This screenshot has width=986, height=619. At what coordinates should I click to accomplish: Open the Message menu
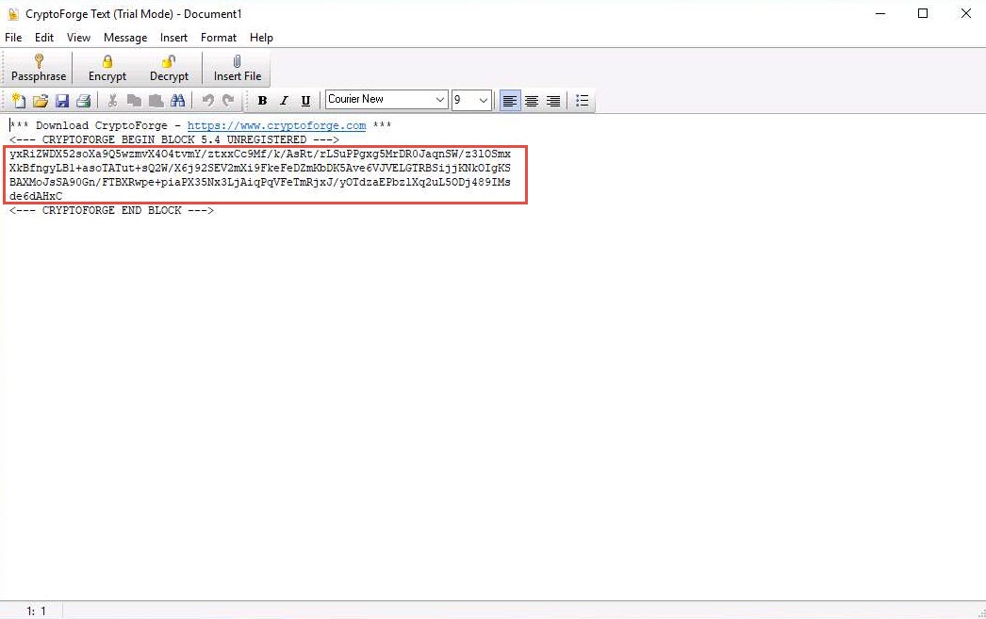pyautogui.click(x=125, y=38)
